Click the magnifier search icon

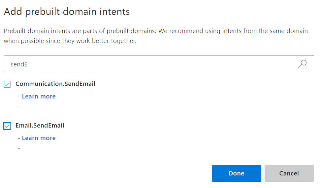click(x=302, y=64)
